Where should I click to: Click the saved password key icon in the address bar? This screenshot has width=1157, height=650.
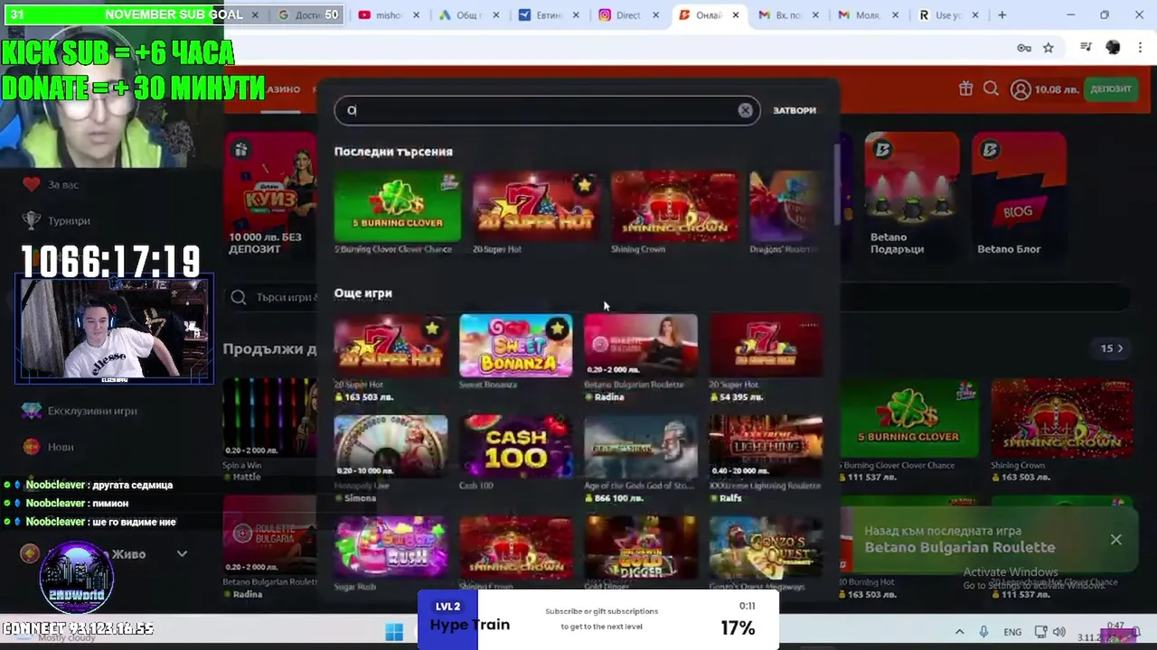coord(1024,48)
